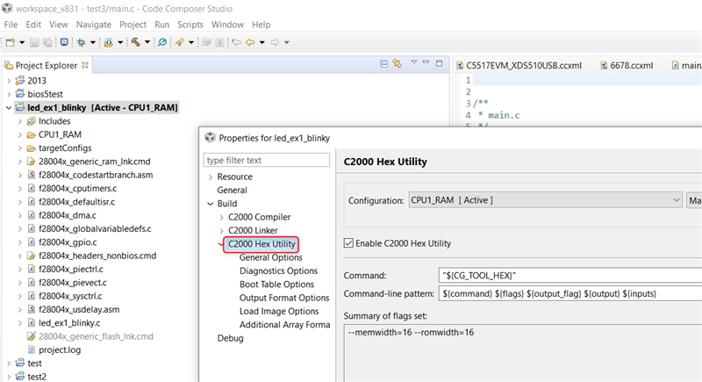The width and height of the screenshot is (702, 382).
Task: Click the Forward navigation arrow icon
Action: 275,42
